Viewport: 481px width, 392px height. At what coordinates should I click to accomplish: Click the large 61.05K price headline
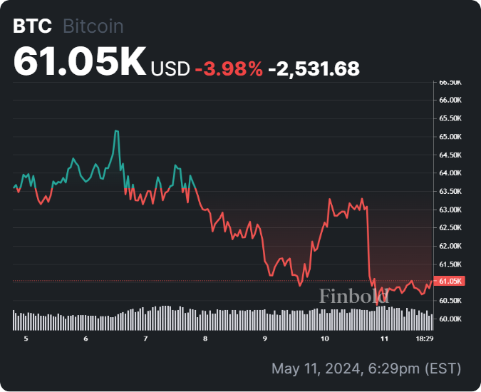click(80, 63)
